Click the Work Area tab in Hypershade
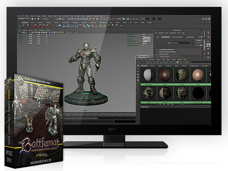 (x=145, y=107)
